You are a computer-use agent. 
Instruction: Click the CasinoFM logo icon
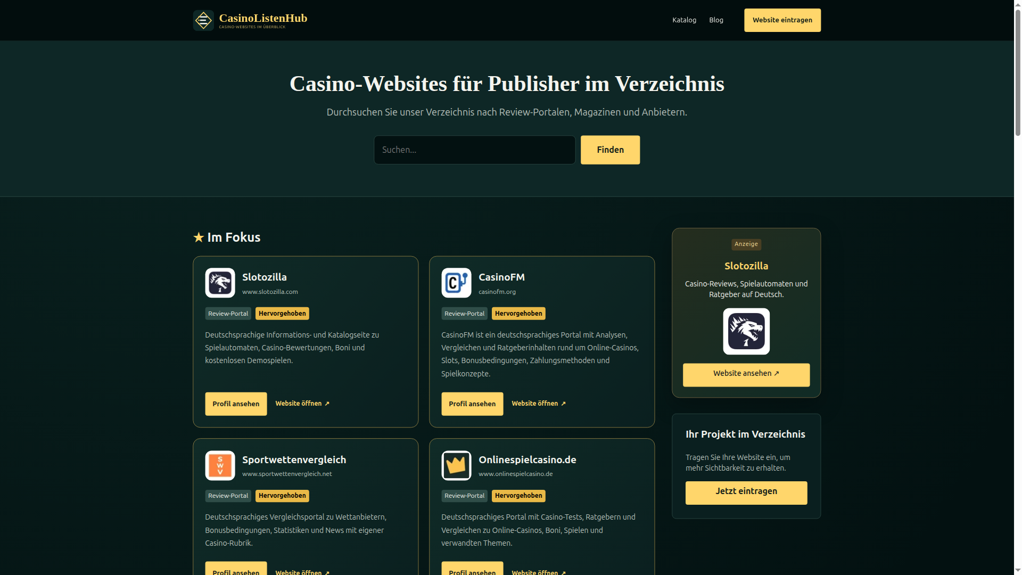tap(456, 283)
